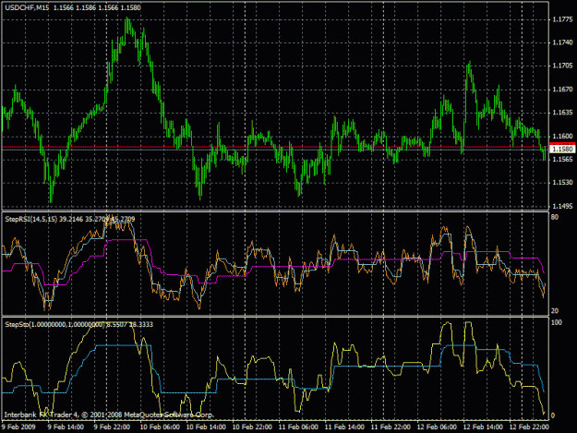Viewport: 577px width, 433px height.
Task: Click the current price tag 1.1580
Action: coord(562,149)
